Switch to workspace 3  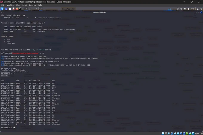[x=33, y=9]
